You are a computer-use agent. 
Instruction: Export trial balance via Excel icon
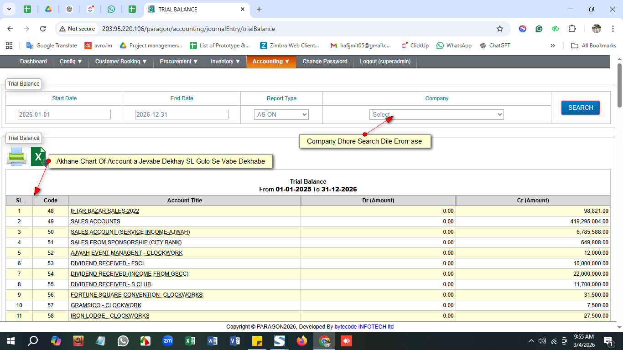[x=38, y=157]
